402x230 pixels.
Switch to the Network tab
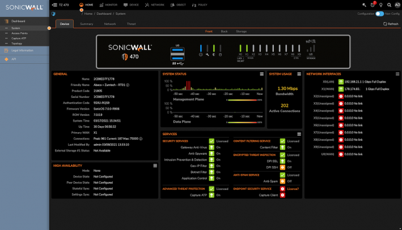pyautogui.click(x=110, y=24)
